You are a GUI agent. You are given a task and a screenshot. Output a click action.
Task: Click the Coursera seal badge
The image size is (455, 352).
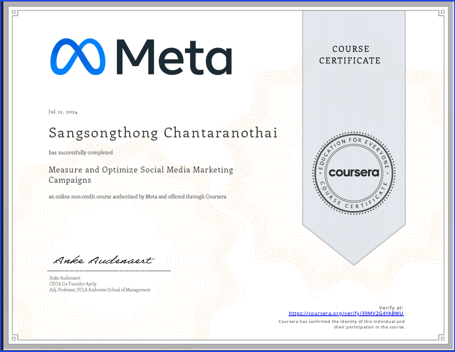(x=354, y=173)
